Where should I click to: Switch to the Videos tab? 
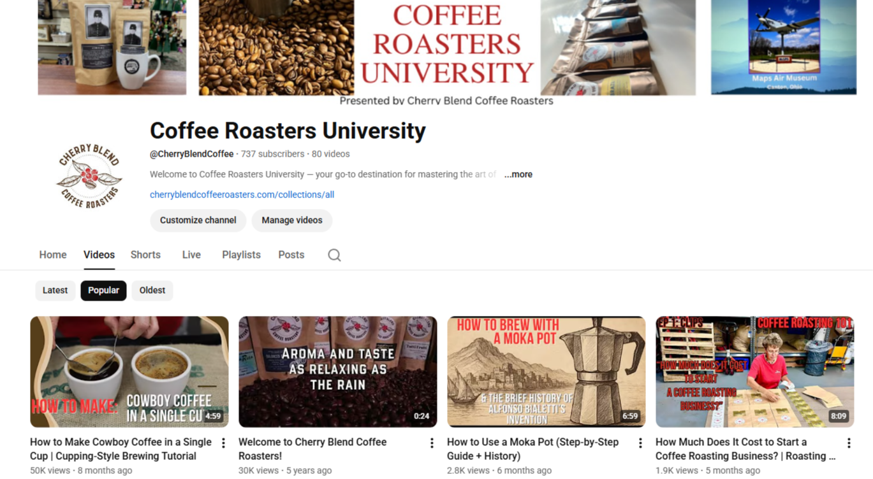click(x=99, y=255)
